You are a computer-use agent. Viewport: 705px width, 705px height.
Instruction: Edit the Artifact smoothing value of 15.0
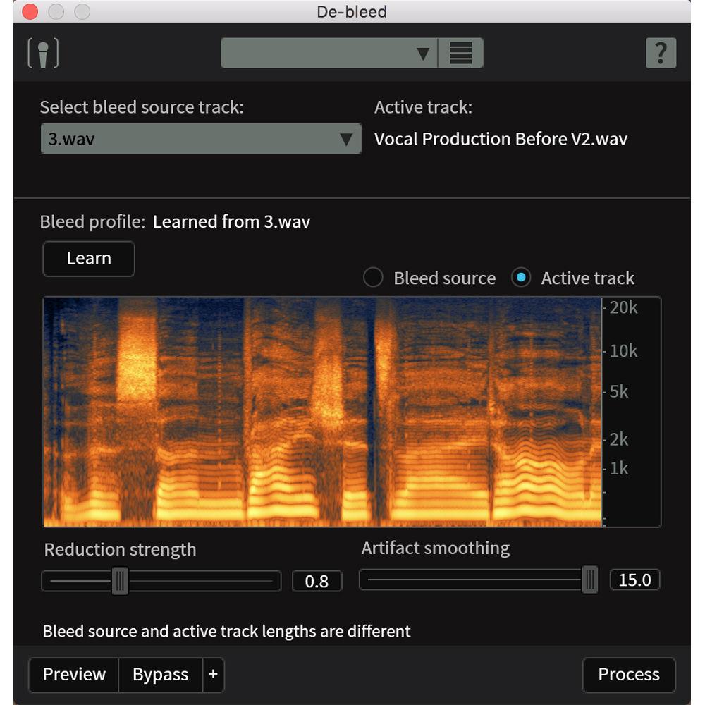tap(634, 580)
